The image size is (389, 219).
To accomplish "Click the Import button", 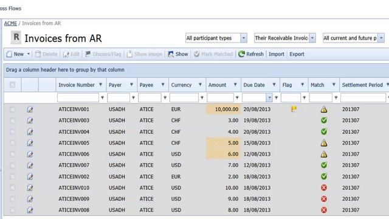I will point(277,54).
